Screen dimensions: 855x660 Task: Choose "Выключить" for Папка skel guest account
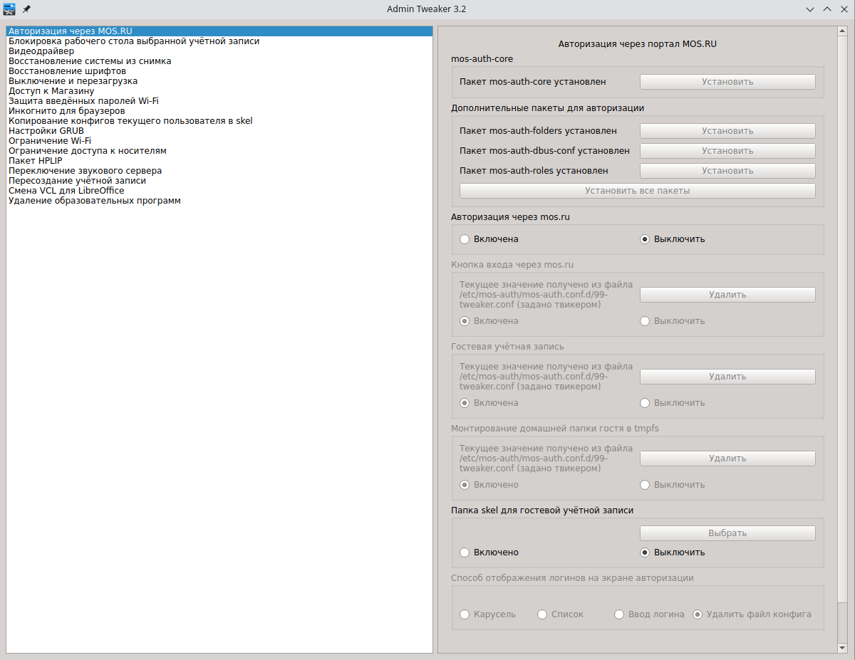click(645, 552)
